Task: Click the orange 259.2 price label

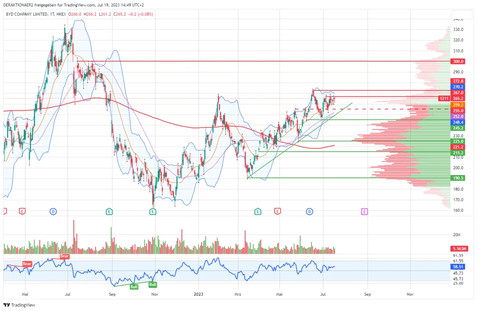Action: [458, 104]
